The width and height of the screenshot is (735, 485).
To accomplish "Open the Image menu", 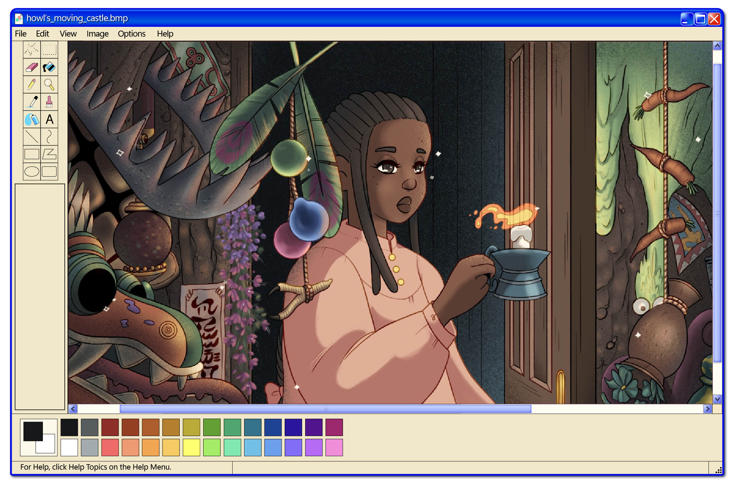I will tap(97, 34).
